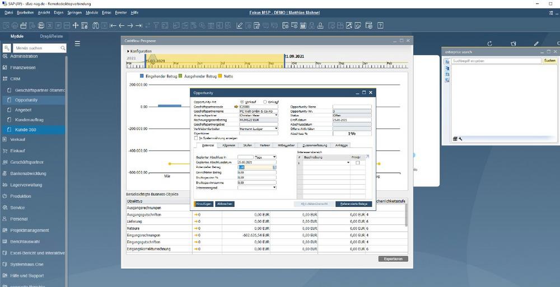This screenshot has width=560, height=287.
Task: Click the help question mark toolbar icon
Action: click(380, 25)
